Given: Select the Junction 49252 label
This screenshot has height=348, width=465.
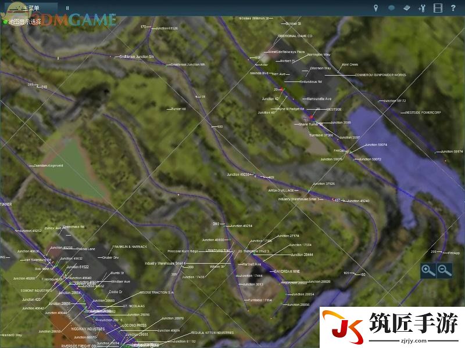Looking at the screenshot, I should (x=31, y=231).
